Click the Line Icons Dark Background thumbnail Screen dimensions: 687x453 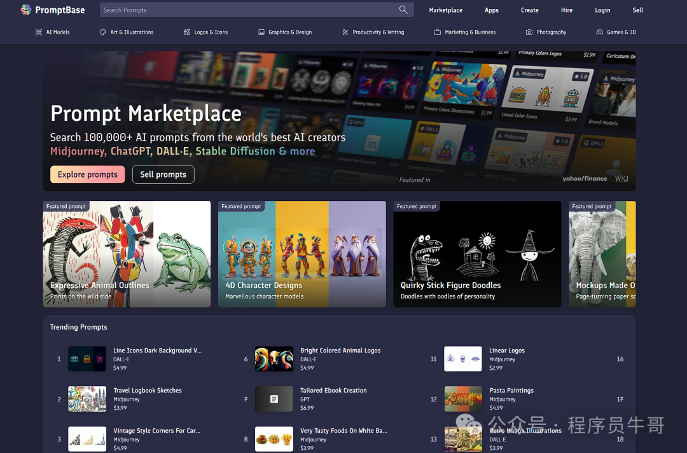(x=87, y=359)
